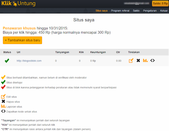The width and height of the screenshot is (169, 131).
Task: Click the 'Situs saya' page heading
Action: [84, 20]
